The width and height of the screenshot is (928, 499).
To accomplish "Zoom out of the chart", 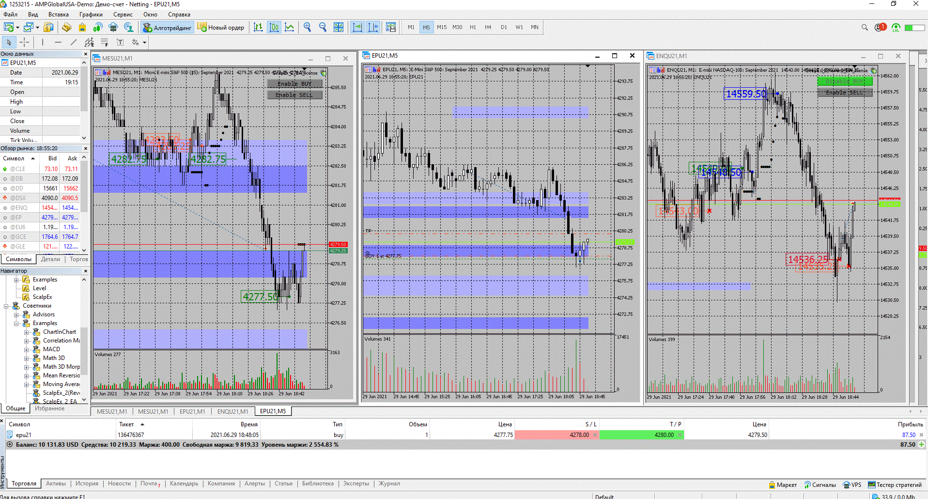I will point(323,28).
